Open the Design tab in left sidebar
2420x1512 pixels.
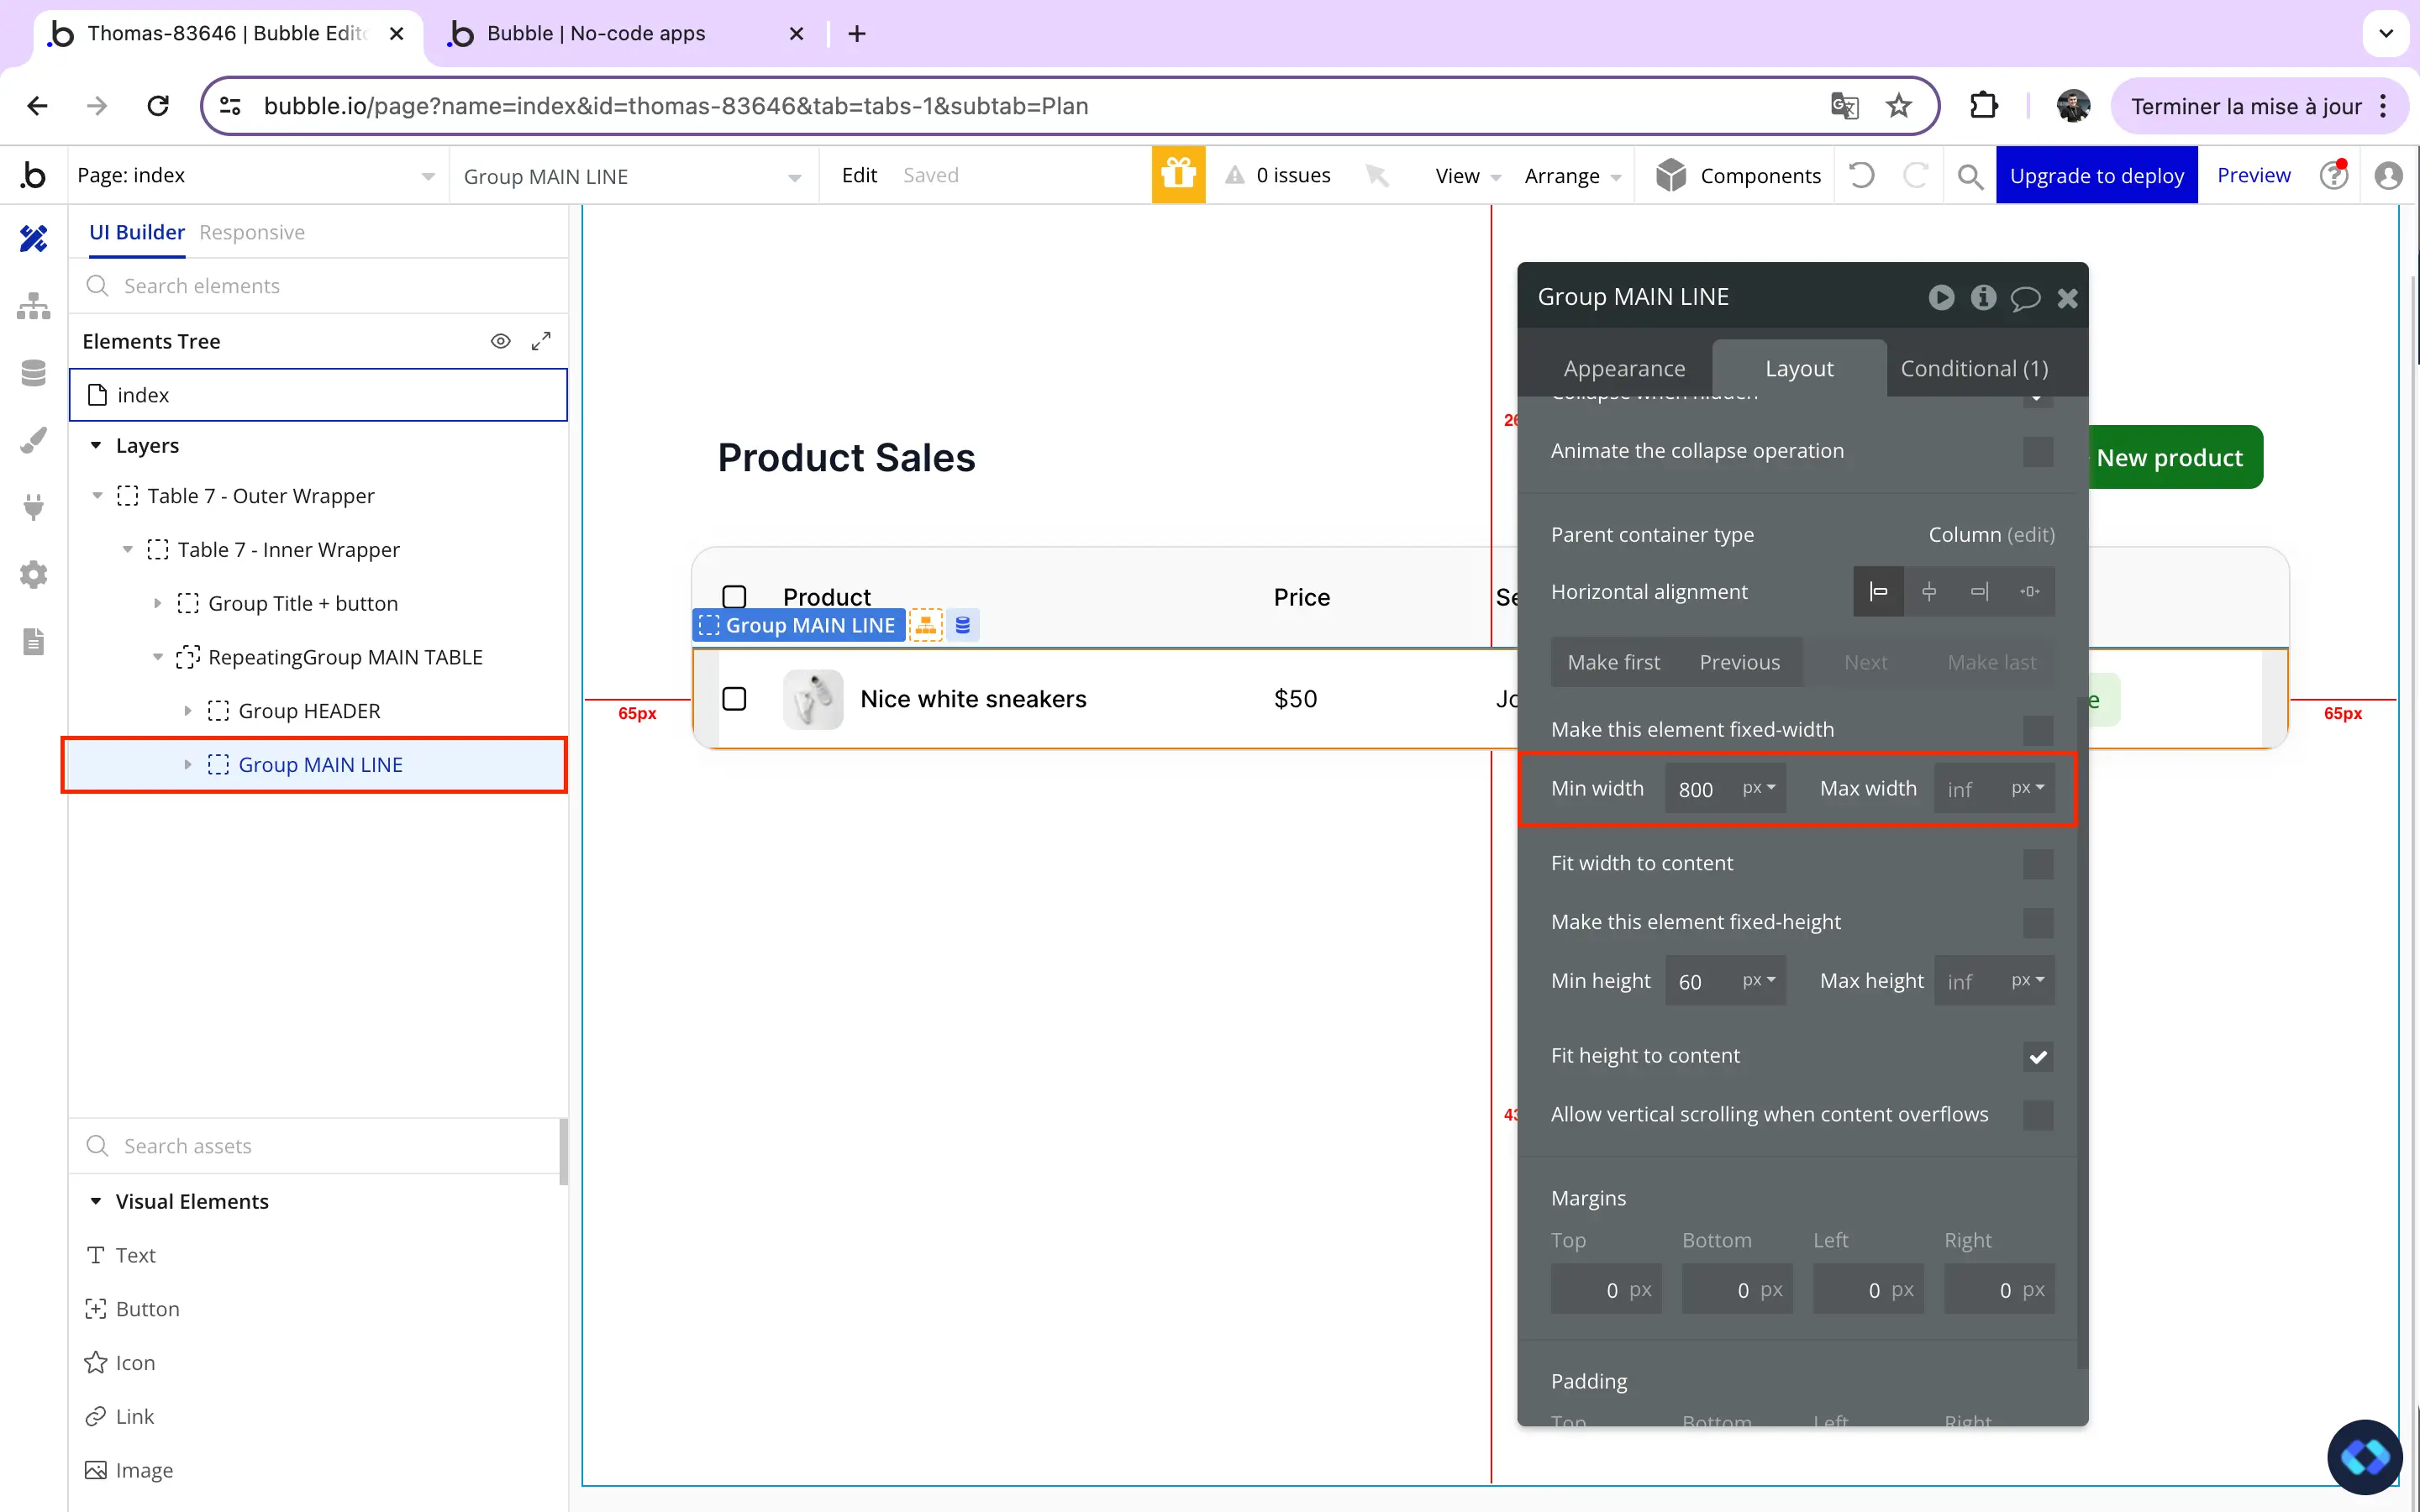pyautogui.click(x=33, y=238)
